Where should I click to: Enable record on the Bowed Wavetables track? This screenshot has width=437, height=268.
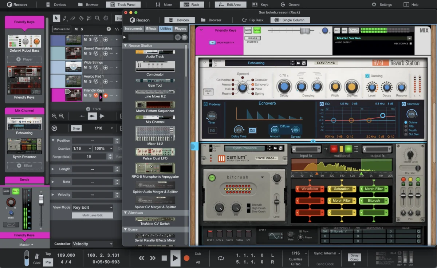(106, 54)
